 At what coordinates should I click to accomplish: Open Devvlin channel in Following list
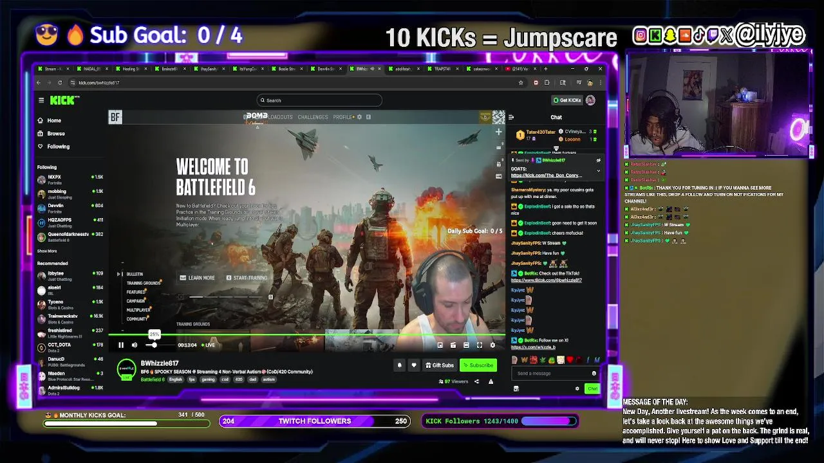70,208
